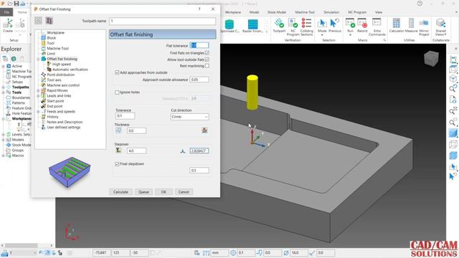Screen dimensions: 459x258
Task: Expand Workplanes in Explorer tree
Action: click(3, 119)
